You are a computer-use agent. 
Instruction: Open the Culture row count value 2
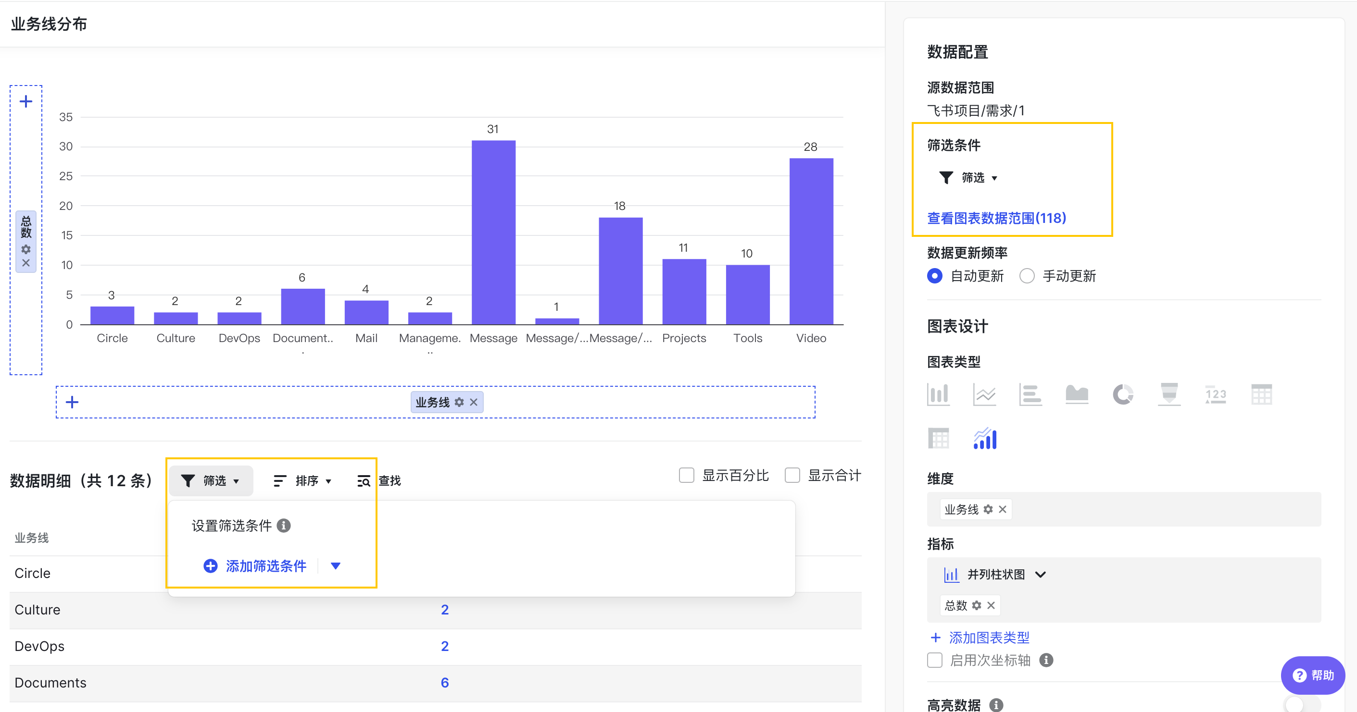[x=445, y=610]
